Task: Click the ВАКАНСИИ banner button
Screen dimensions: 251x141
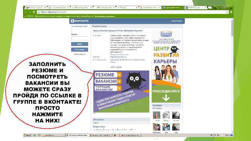Action: point(108,81)
